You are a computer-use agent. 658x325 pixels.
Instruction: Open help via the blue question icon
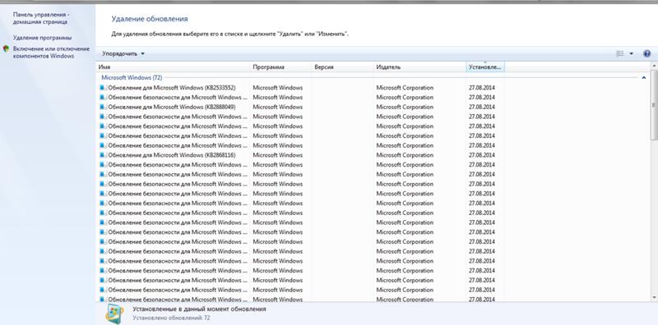(x=646, y=53)
